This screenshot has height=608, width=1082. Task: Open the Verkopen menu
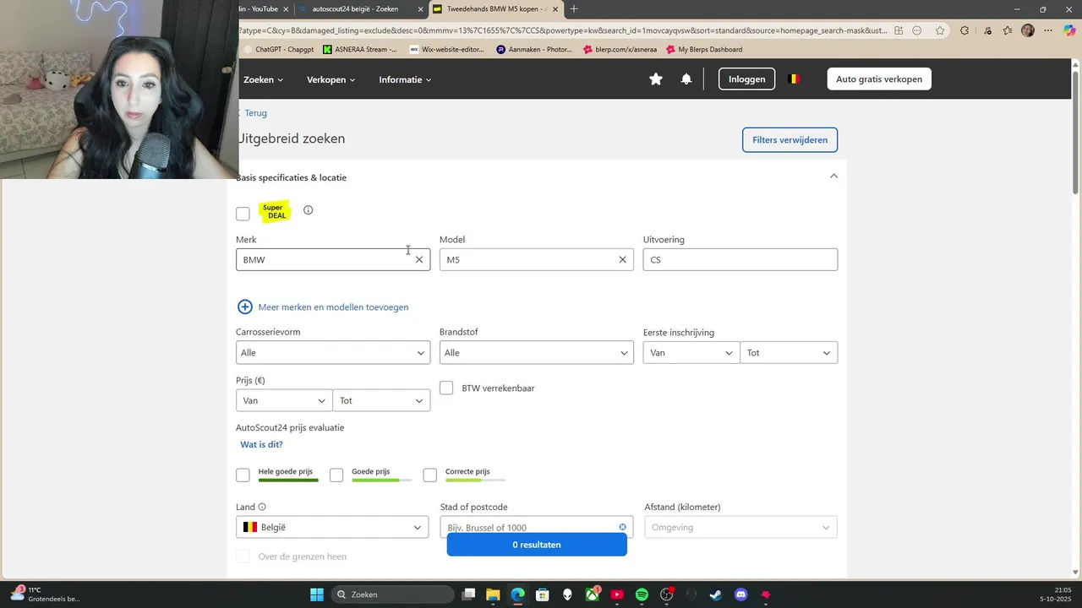pos(331,79)
